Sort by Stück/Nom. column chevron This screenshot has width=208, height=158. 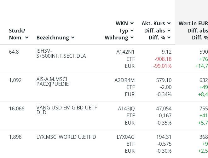pyautogui.click(x=27, y=38)
